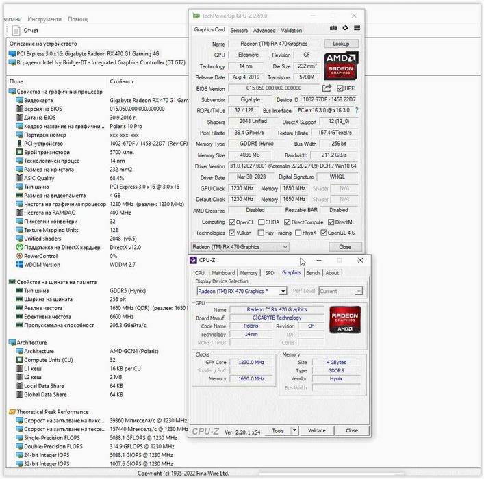This screenshot has height=479, width=484.
Task: Switch to the CPU-Z About tab
Action: 332,273
